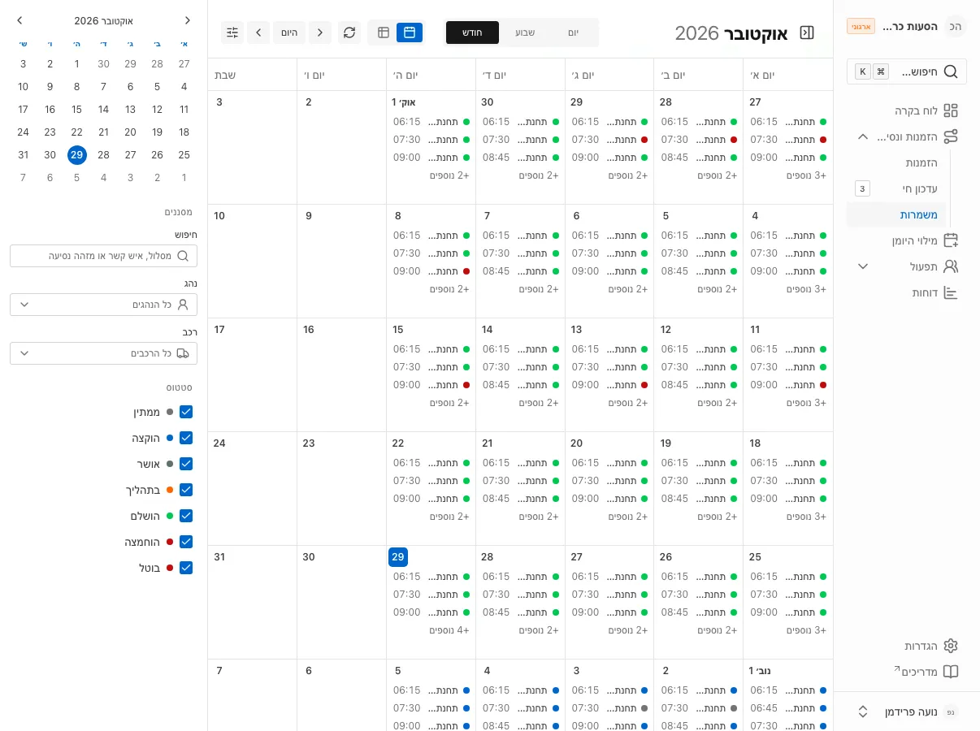Toggle the הוקצה status checkbox
The height and width of the screenshot is (731, 980).
tap(186, 438)
